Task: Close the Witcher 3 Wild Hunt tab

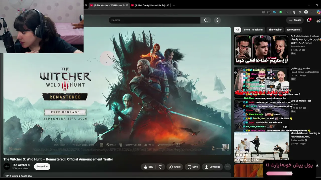Action: pyautogui.click(x=127, y=5)
